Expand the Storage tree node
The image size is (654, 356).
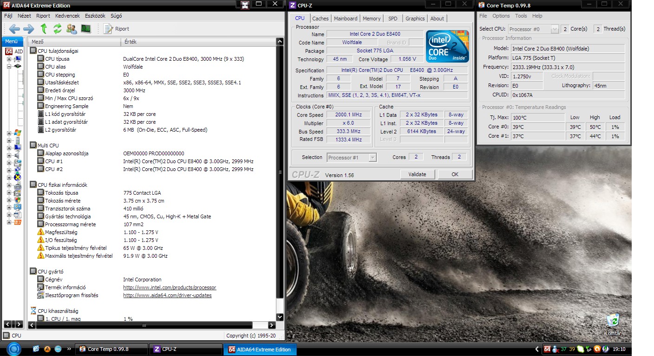(9, 163)
